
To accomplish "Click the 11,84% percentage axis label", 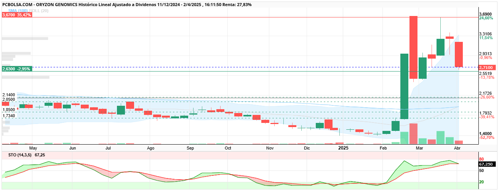I will click(486, 38).
